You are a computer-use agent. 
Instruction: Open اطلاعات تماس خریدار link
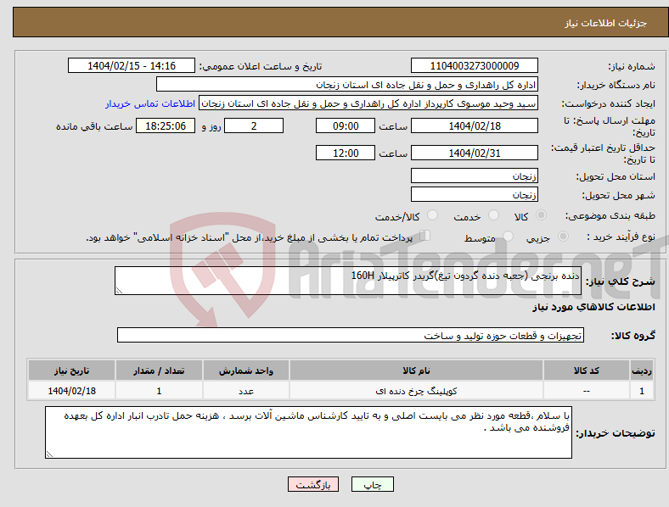pos(150,103)
